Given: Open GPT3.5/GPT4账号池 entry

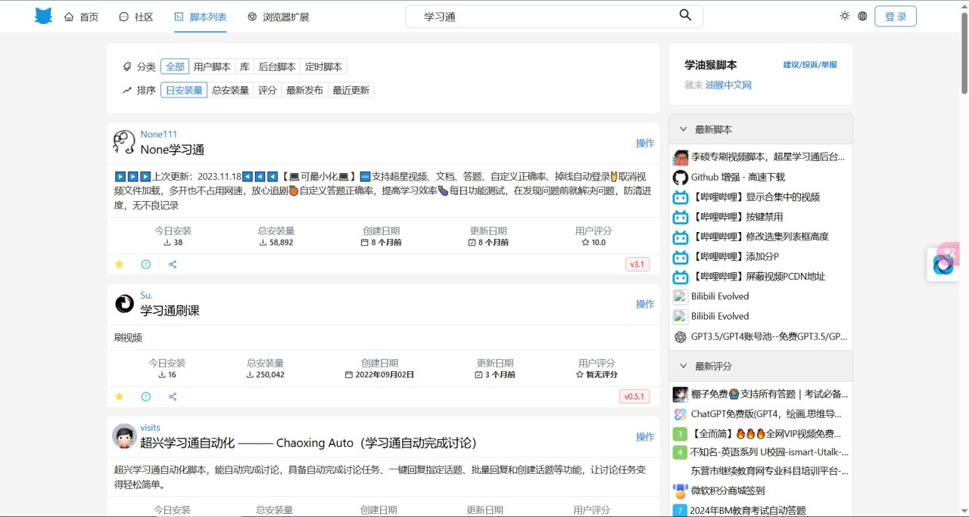Looking at the screenshot, I should coord(769,336).
